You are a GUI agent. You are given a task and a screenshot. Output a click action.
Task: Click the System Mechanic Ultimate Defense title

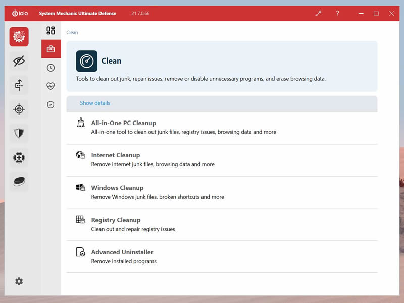tap(78, 13)
